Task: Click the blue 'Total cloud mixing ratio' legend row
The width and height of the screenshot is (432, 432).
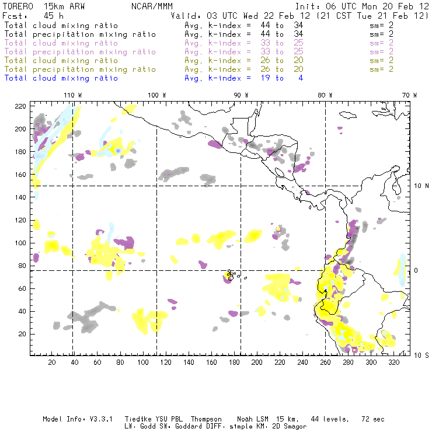Action: tap(154, 78)
